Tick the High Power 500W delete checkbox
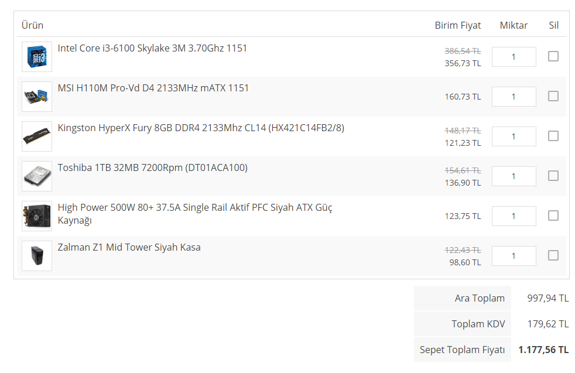The width and height of the screenshot is (575, 373). point(553,215)
